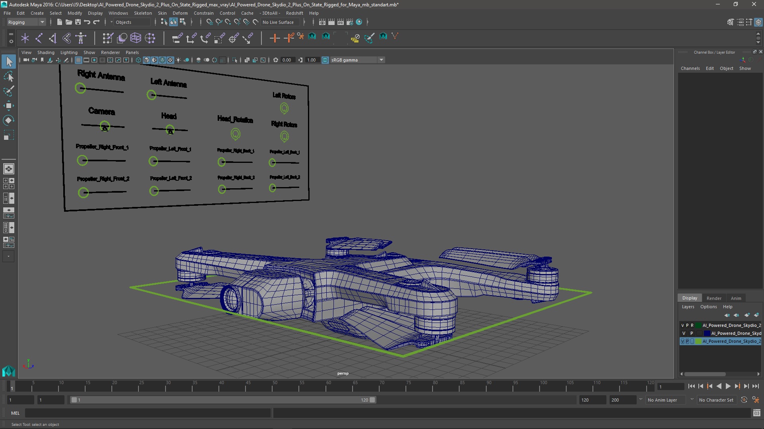Click the Create Lattice shelf icon
This screenshot has width=764, height=429.
tap(136, 38)
